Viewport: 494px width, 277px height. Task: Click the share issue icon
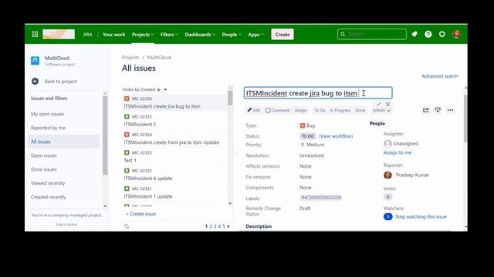tap(425, 110)
